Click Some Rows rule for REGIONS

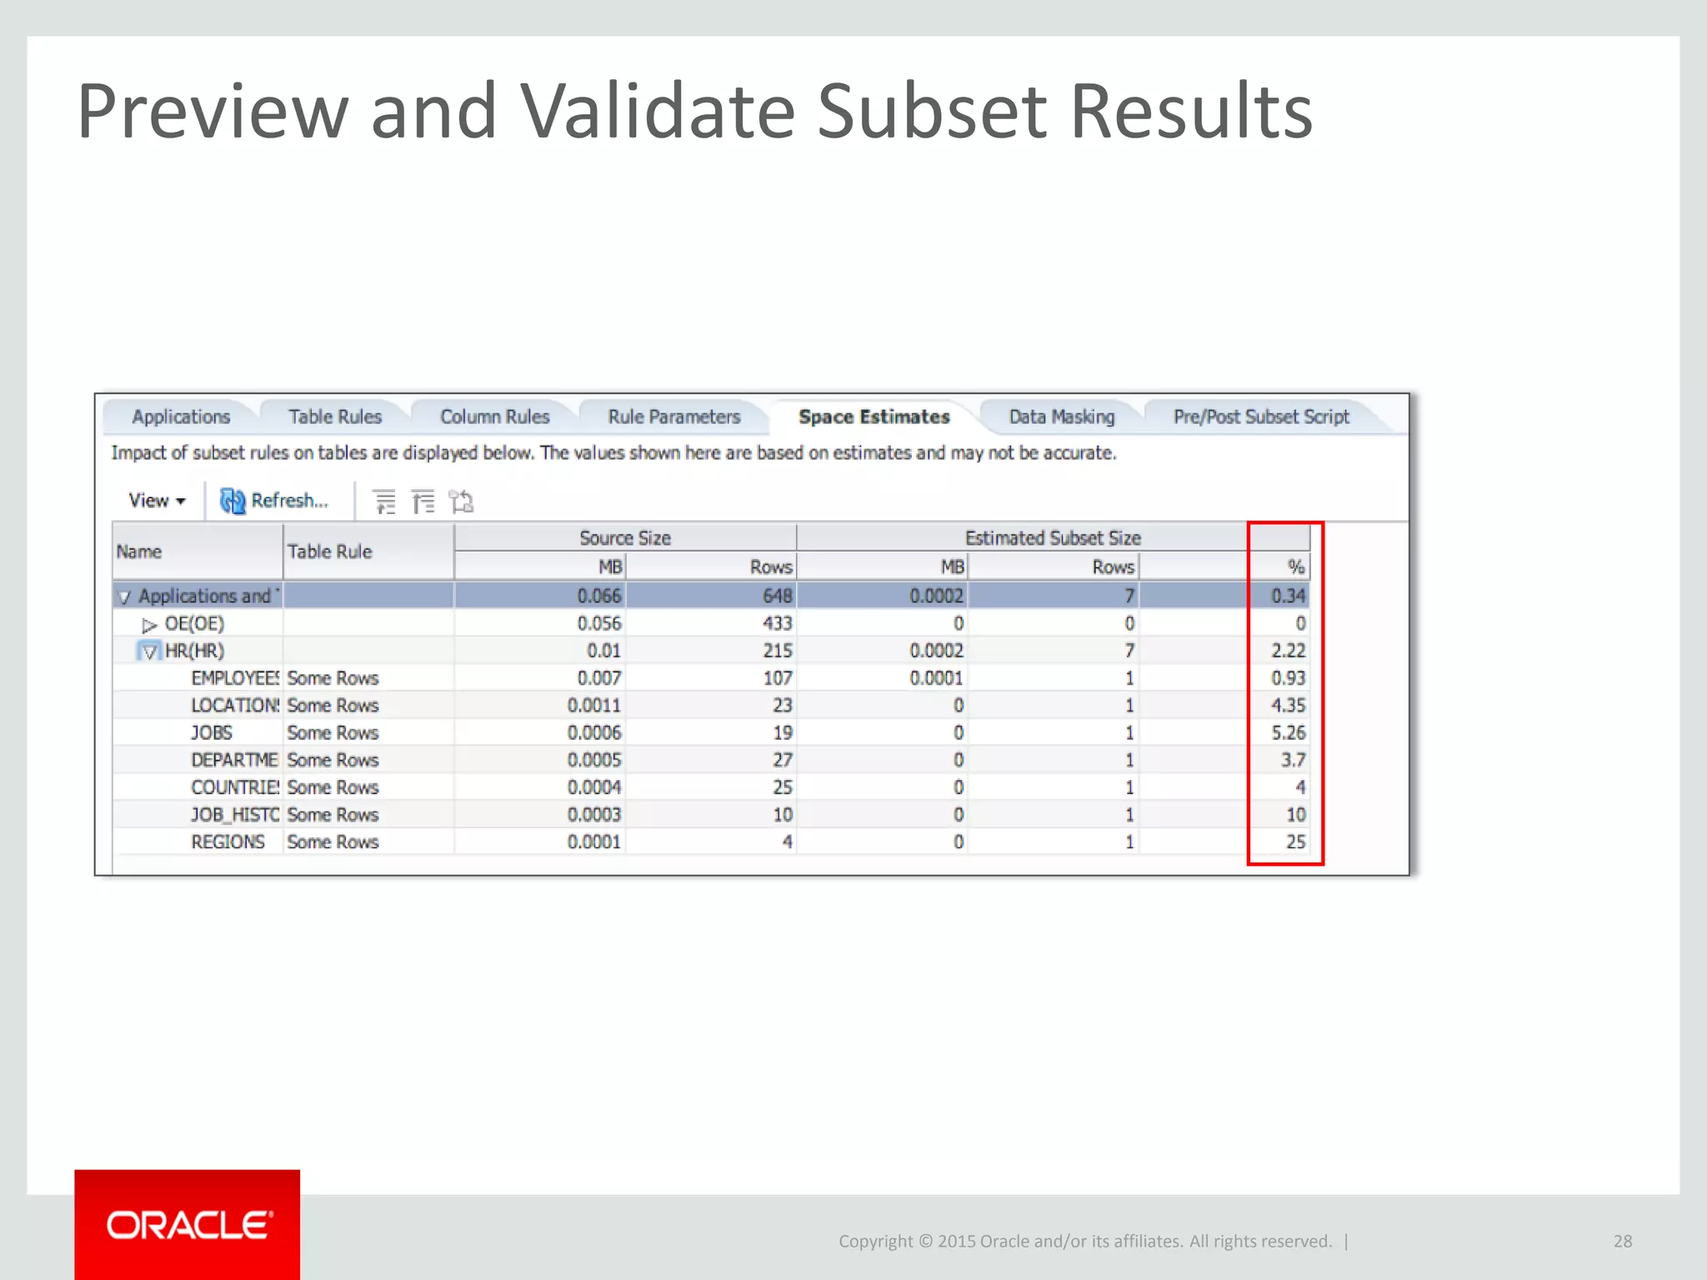click(333, 842)
